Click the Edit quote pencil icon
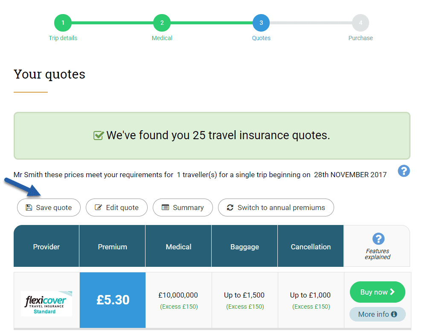This screenshot has height=333, width=425. pos(98,207)
